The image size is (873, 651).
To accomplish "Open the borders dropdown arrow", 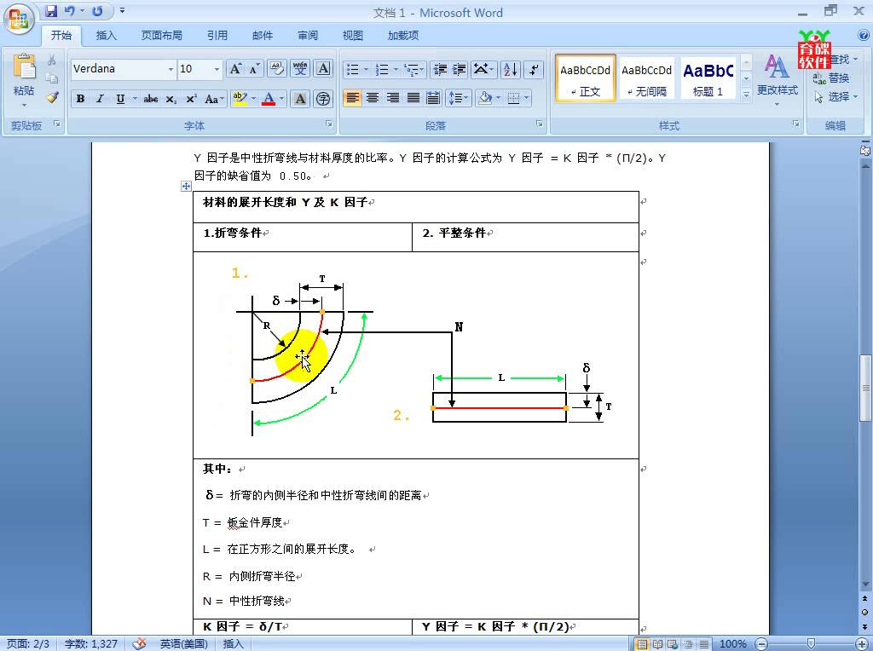I will 526,99.
